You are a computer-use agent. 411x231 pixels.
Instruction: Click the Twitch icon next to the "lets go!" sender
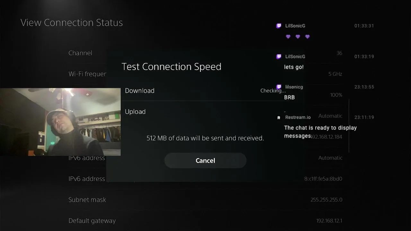click(x=279, y=56)
